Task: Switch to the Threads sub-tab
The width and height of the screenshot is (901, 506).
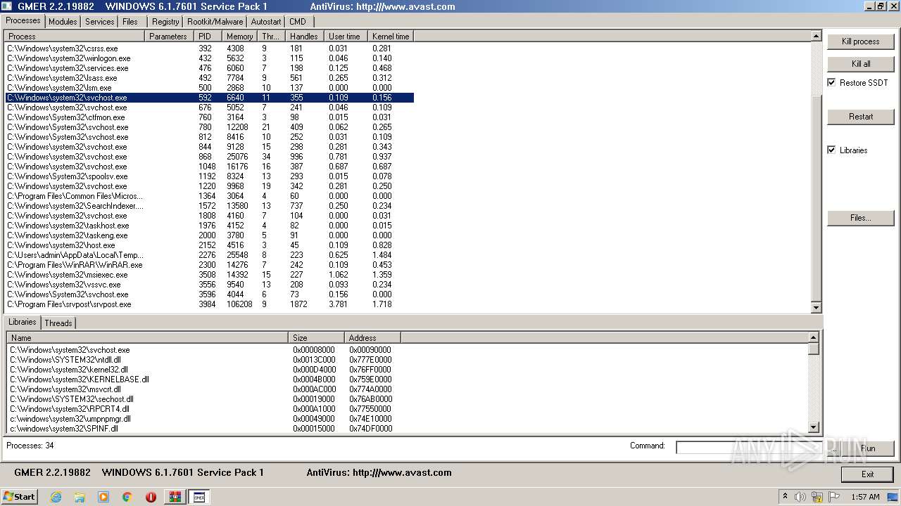Action: tap(58, 323)
